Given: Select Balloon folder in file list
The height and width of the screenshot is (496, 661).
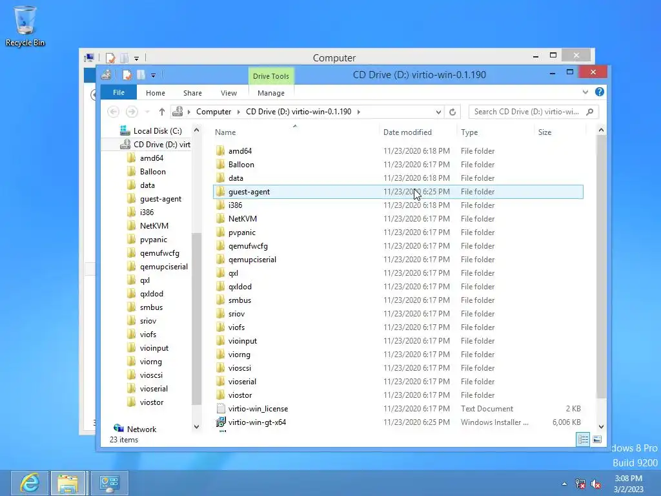Looking at the screenshot, I should coord(398,165).
